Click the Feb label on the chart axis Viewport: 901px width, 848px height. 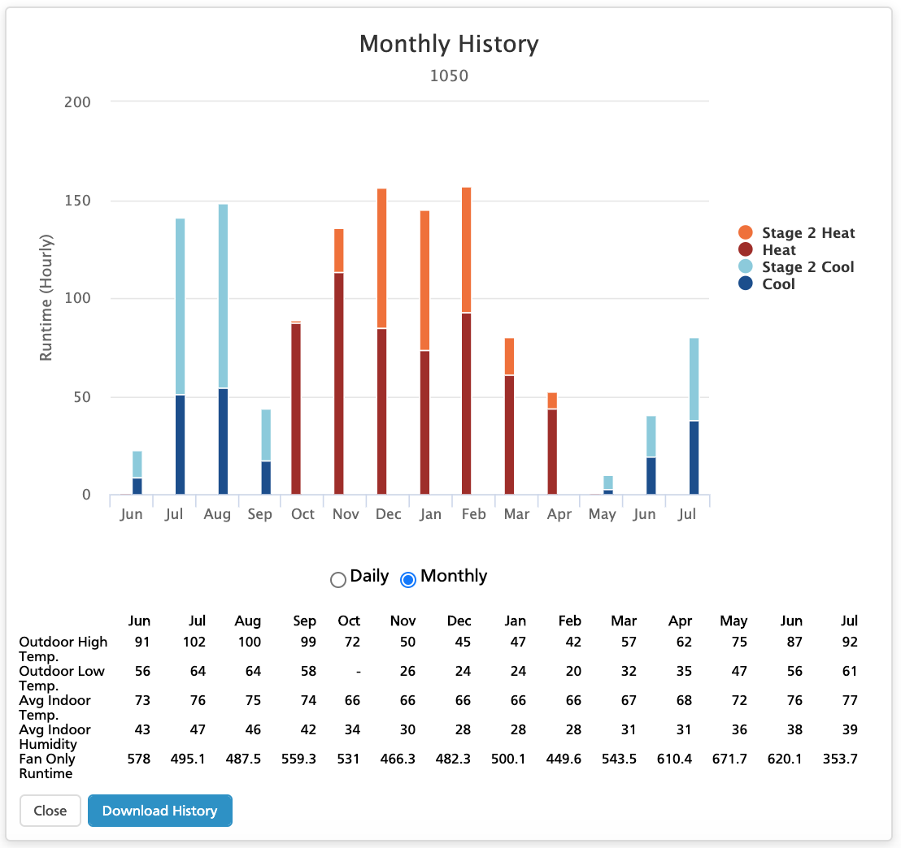pyautogui.click(x=473, y=514)
